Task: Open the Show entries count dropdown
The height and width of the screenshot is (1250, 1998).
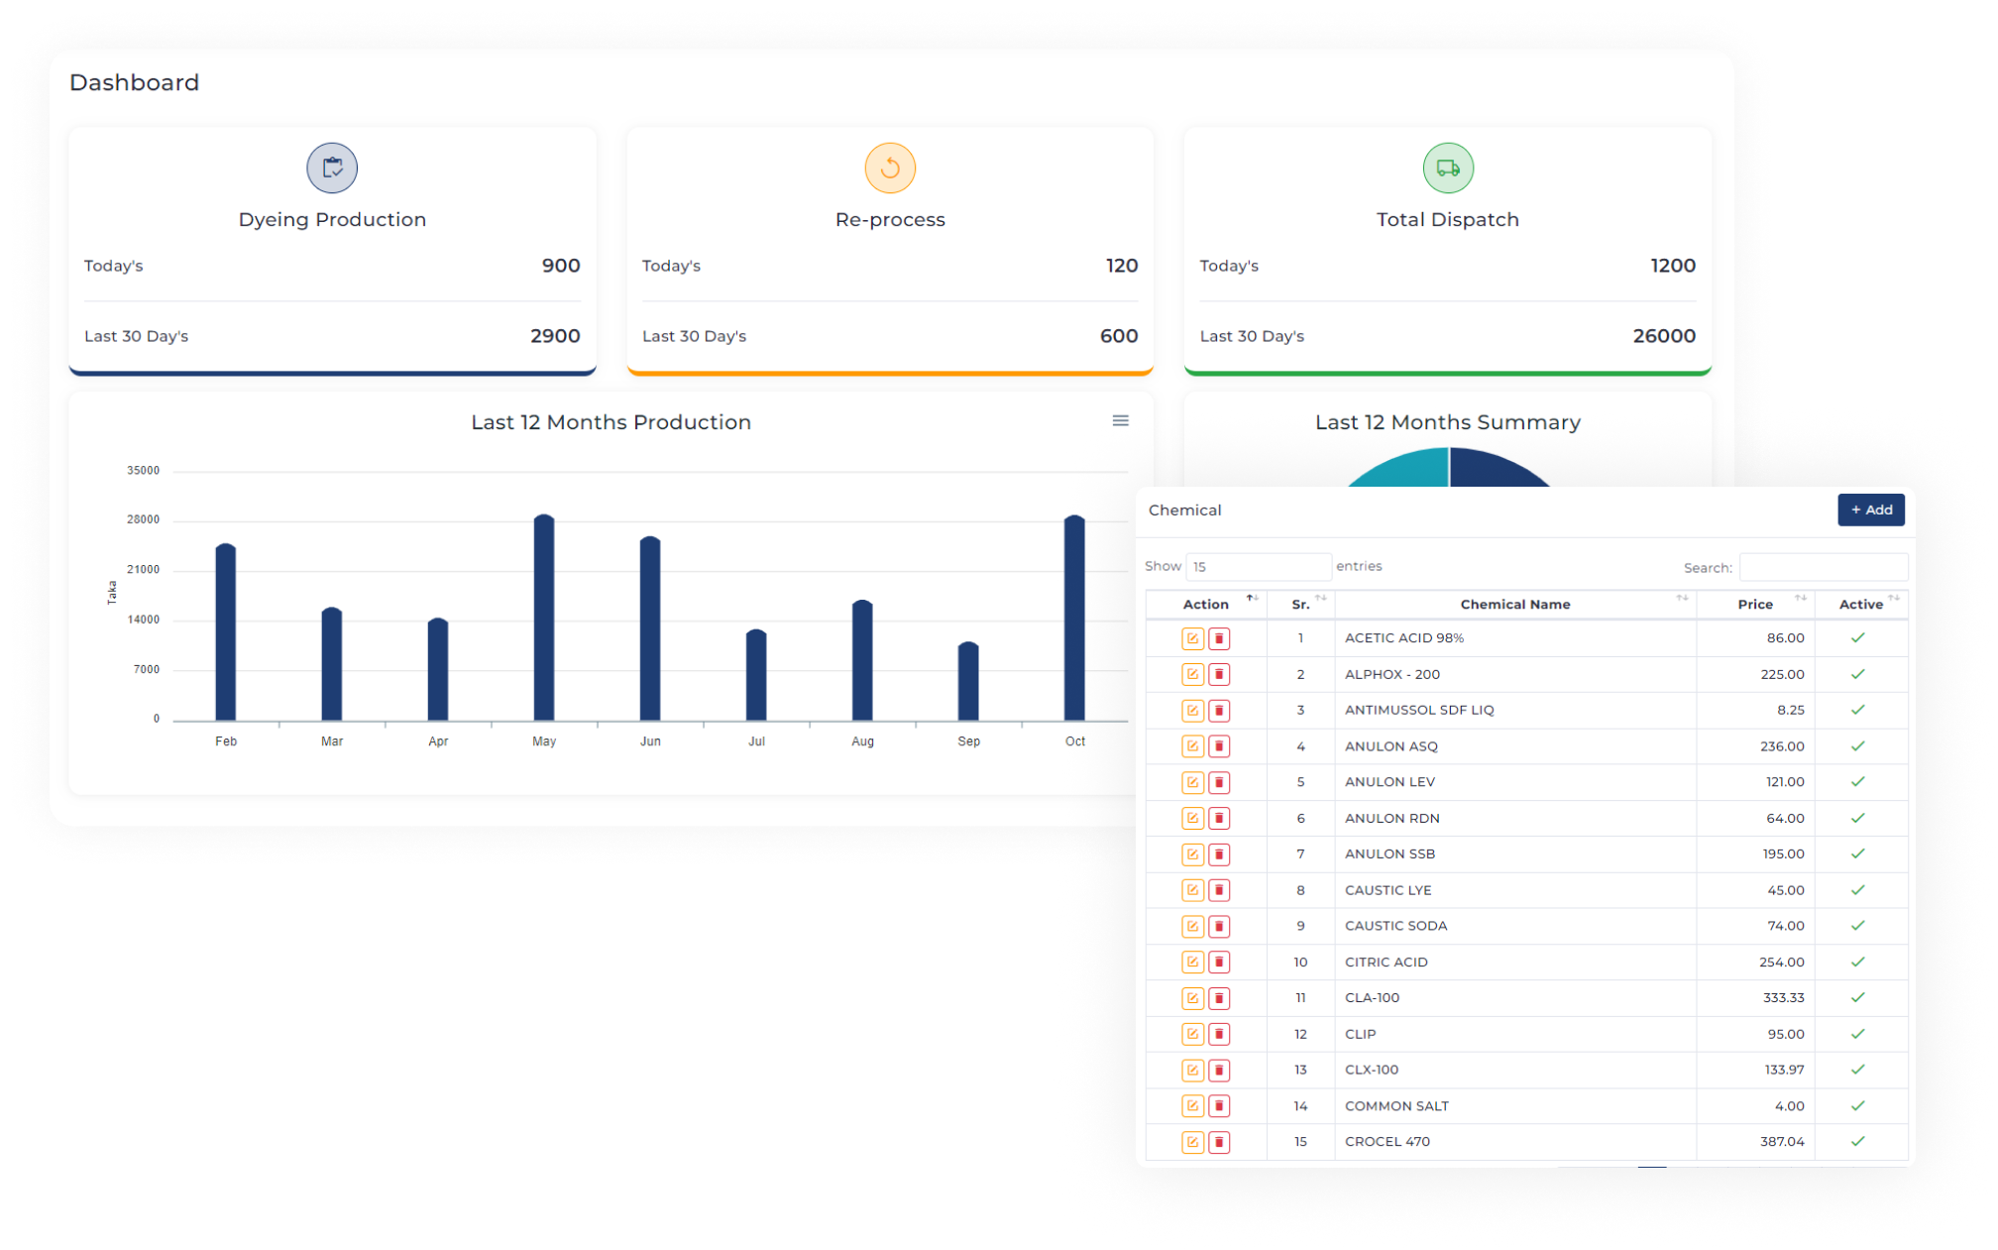Action: tap(1257, 567)
